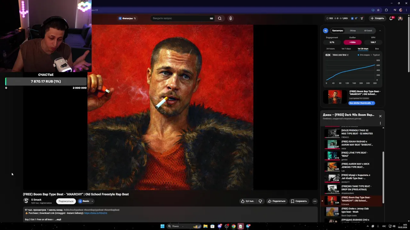This screenshot has height=230, width=410.
Task: Subscribe with Подписаться button
Action: [66, 201]
